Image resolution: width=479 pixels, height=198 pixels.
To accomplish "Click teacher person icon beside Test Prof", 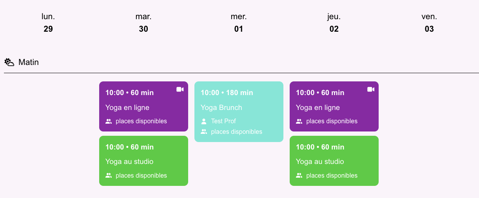I will pyautogui.click(x=204, y=121).
